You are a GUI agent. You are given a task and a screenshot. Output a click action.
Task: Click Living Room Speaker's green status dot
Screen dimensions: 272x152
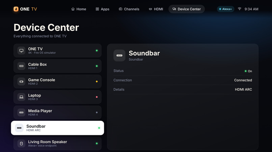[97, 143]
